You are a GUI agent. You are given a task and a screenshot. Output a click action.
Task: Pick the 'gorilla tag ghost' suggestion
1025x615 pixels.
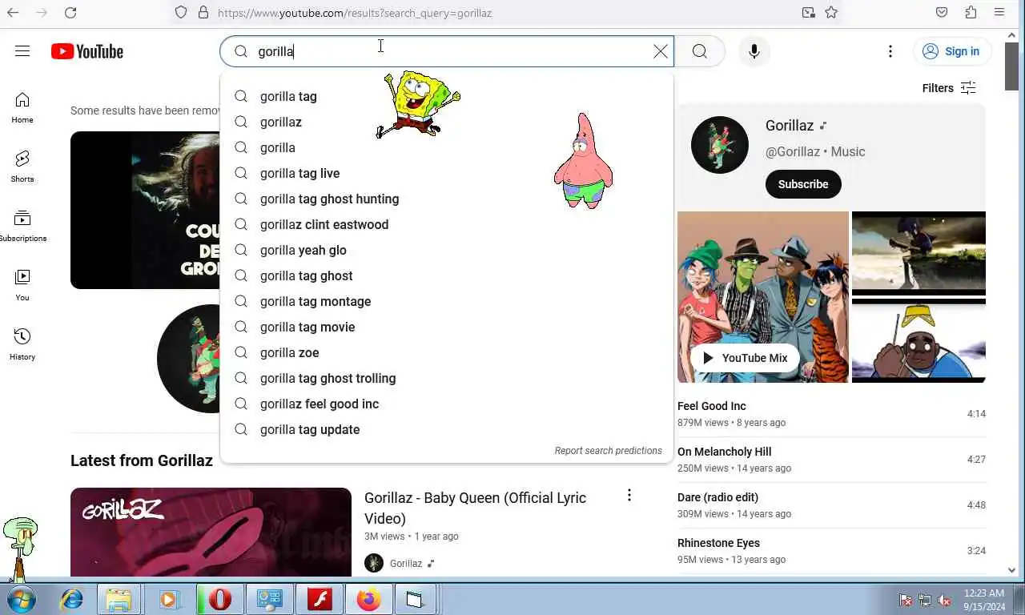click(x=447, y=275)
